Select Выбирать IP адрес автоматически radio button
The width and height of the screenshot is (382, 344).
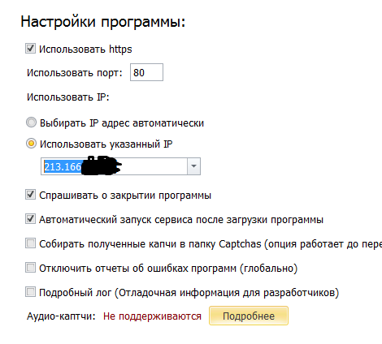tap(31, 123)
